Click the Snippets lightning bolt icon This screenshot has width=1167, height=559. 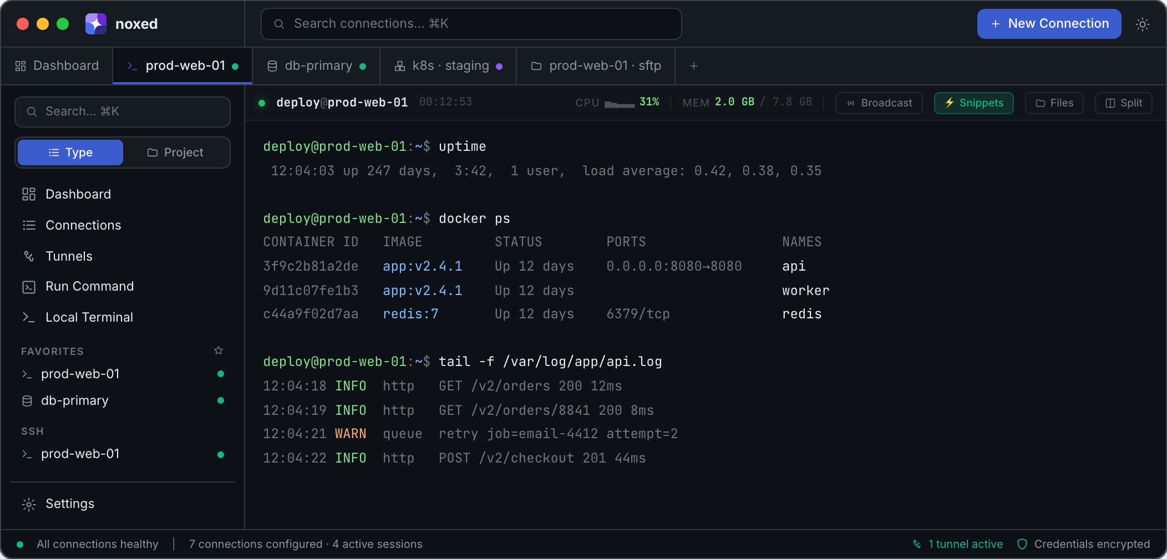(x=950, y=103)
